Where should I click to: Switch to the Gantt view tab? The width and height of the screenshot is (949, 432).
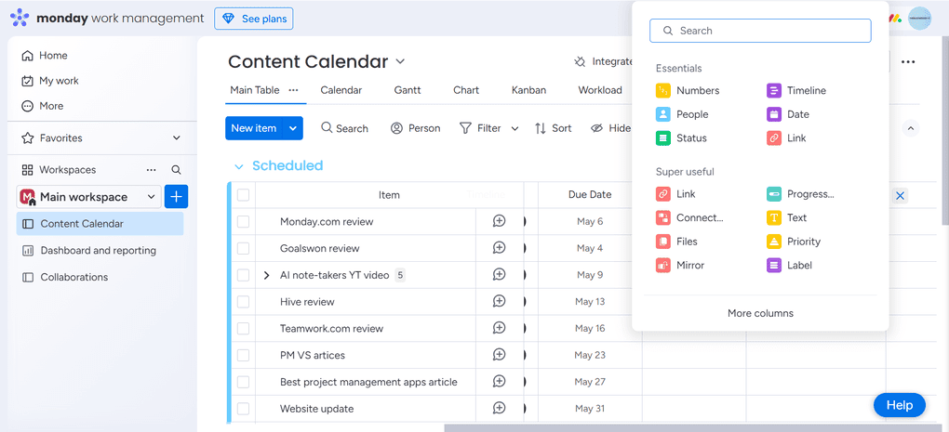pyautogui.click(x=408, y=90)
